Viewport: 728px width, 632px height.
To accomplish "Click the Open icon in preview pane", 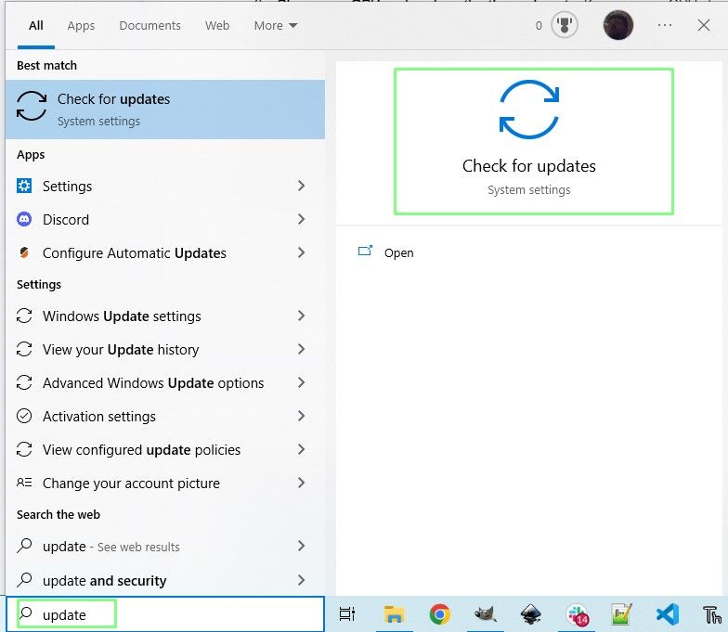I will click(x=365, y=251).
